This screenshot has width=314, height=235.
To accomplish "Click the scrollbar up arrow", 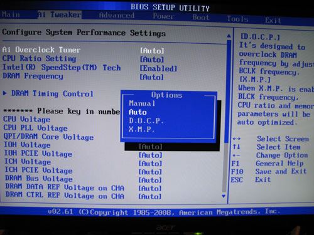I will [229, 36].
